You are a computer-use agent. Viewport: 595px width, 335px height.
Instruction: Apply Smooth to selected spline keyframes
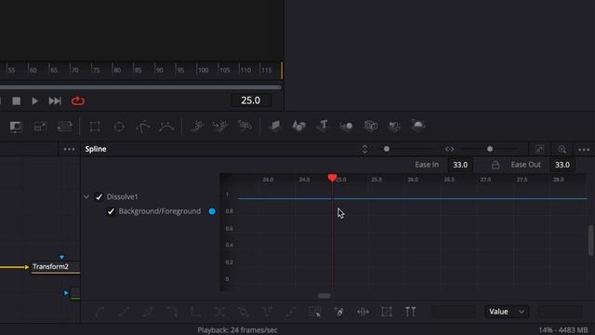point(100,313)
